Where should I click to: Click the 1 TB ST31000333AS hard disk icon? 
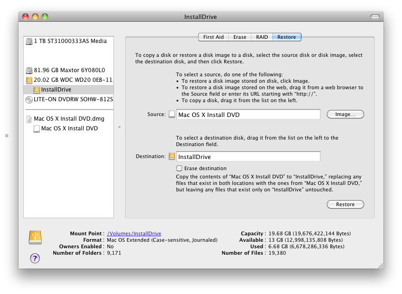click(x=29, y=41)
